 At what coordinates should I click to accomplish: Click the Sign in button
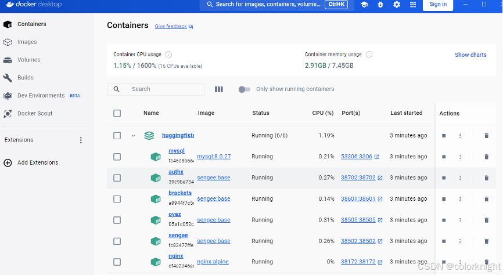[x=438, y=5]
